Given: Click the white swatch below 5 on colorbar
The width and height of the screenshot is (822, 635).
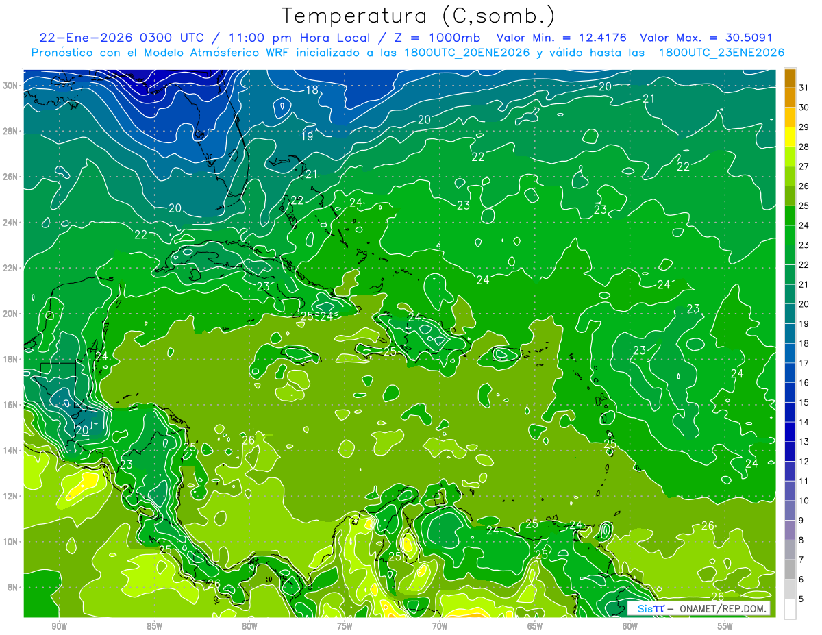Looking at the screenshot, I should click(x=790, y=609).
